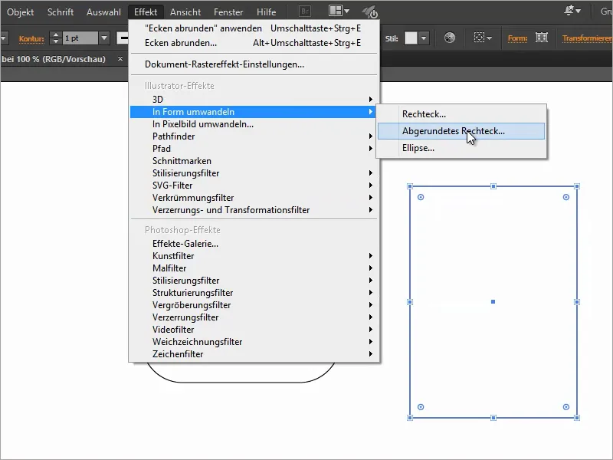Open the Bridge (Br) icon
Image resolution: width=613 pixels, height=460 pixels.
pos(305,11)
